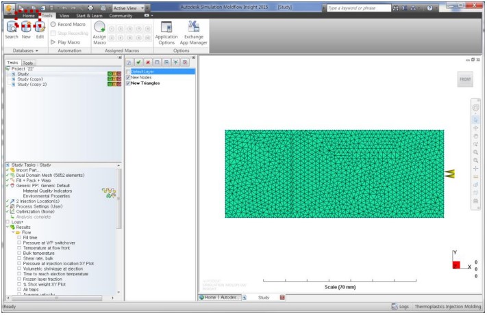The width and height of the screenshot is (487, 315).
Task: Check the Fill time result
Action: [x=19, y=238]
